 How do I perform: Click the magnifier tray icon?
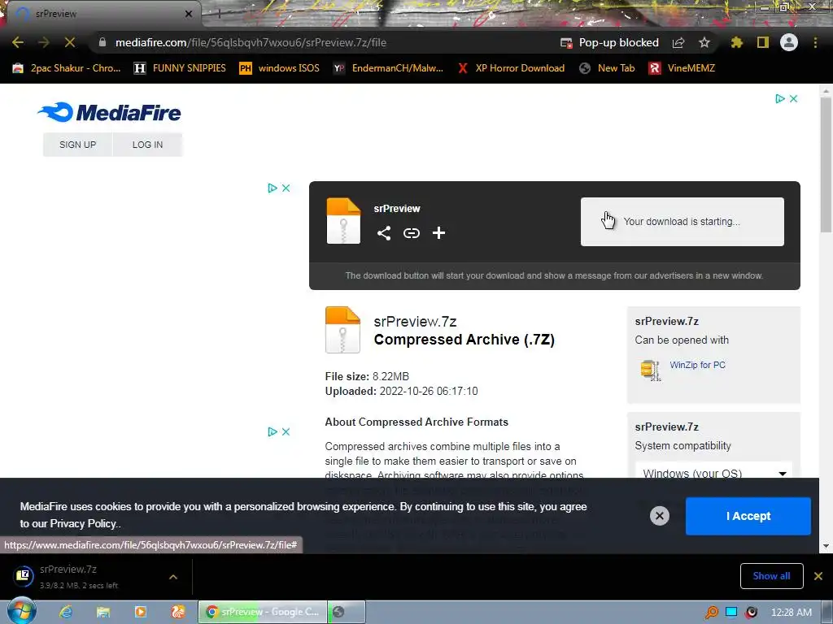[711, 613]
